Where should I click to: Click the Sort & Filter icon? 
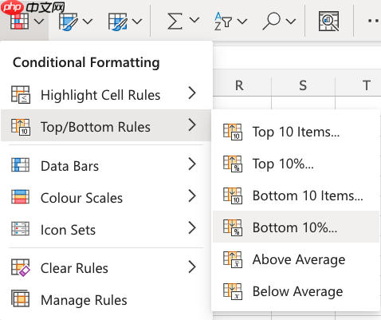(x=222, y=22)
